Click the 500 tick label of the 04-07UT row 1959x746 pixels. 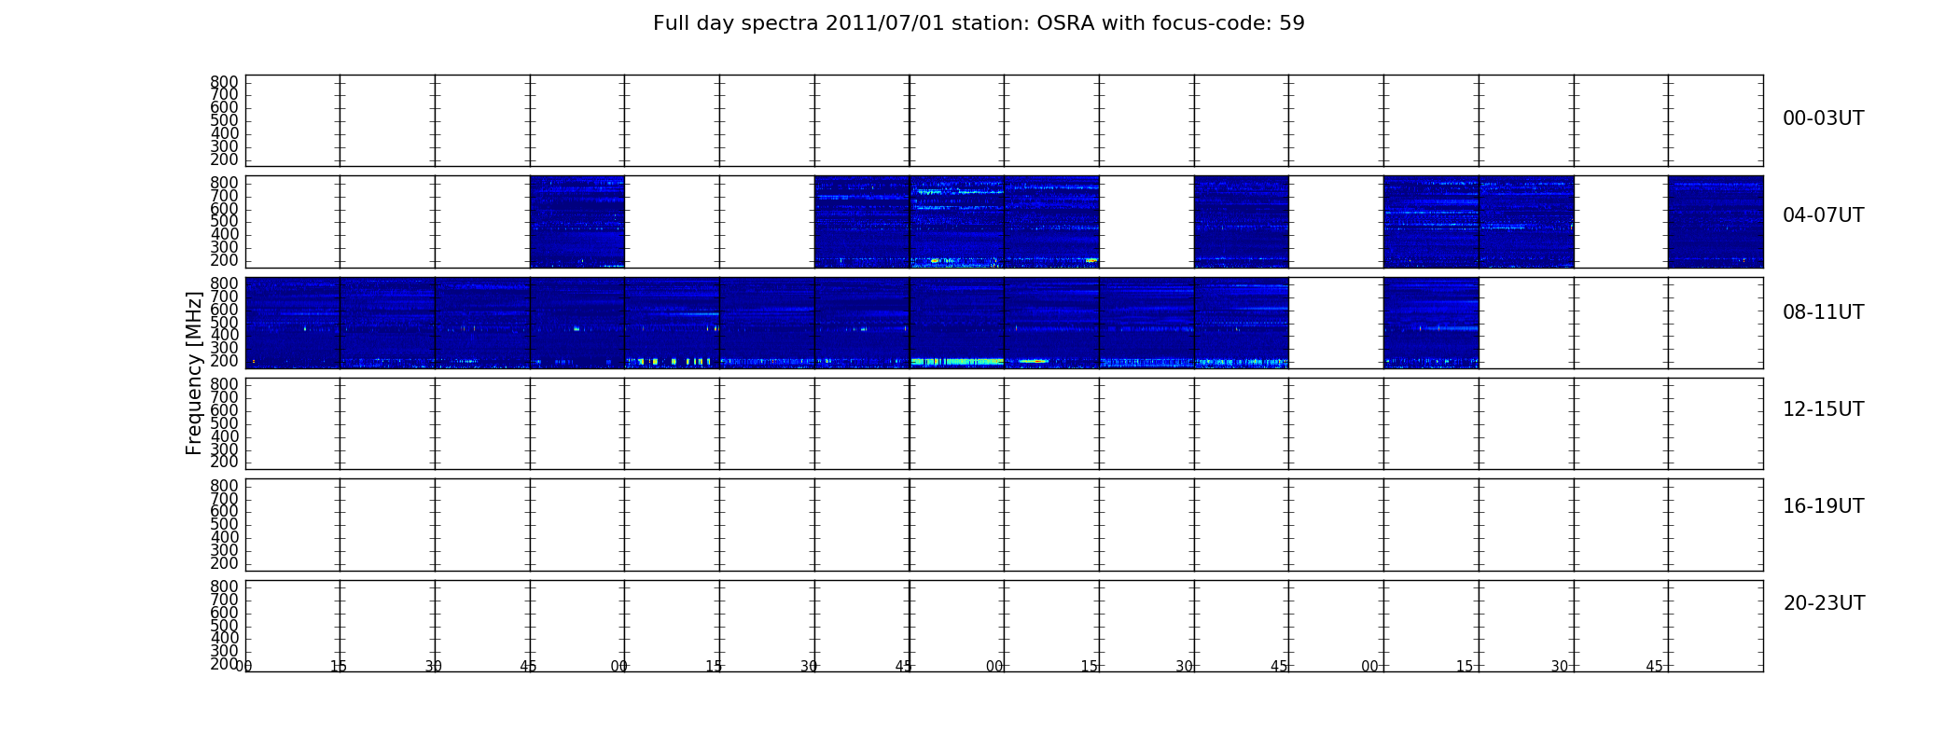coord(224,221)
